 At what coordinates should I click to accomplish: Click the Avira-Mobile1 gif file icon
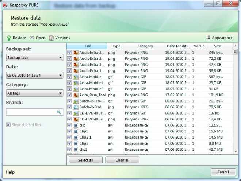76,83
